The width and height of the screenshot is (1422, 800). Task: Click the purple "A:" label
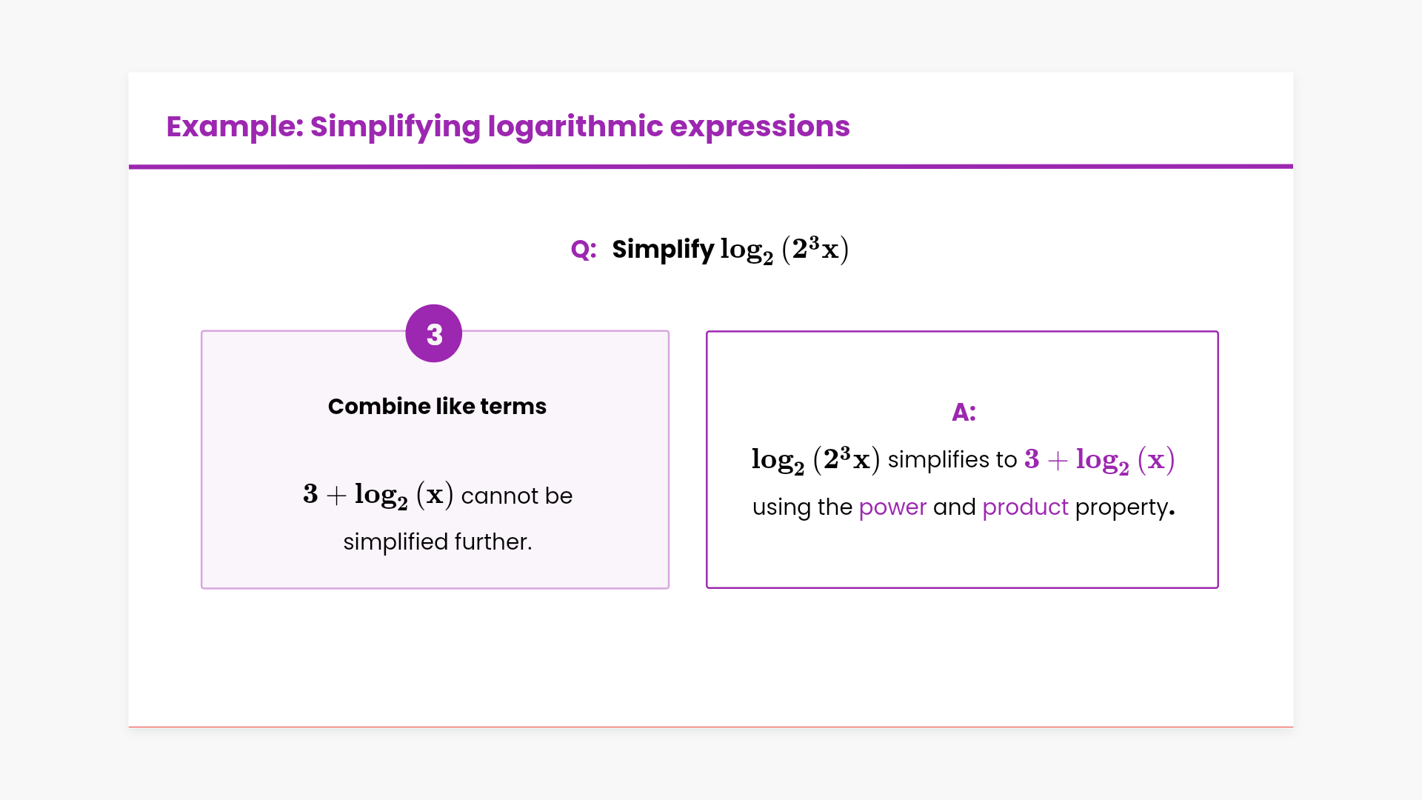tap(964, 413)
